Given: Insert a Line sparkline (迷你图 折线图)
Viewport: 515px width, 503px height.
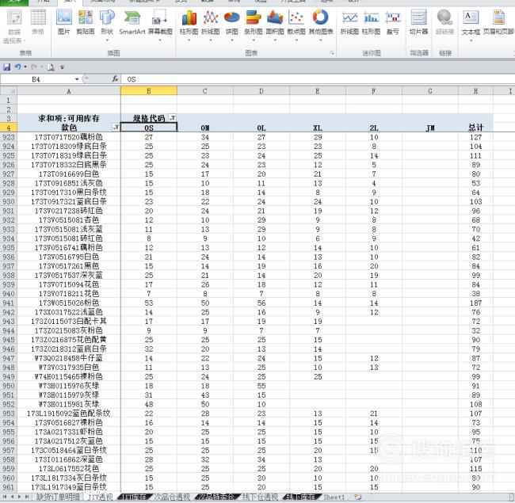Looking at the screenshot, I should (x=349, y=22).
